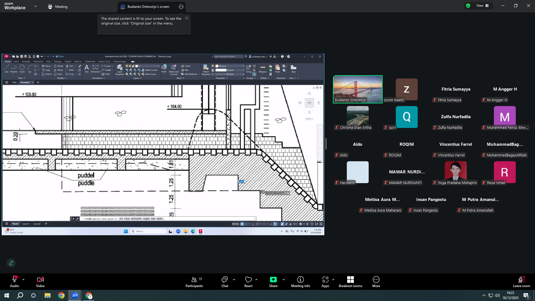Expand the Modify panel in AutoCAD
The height and width of the screenshot is (301, 535).
pos(62,78)
